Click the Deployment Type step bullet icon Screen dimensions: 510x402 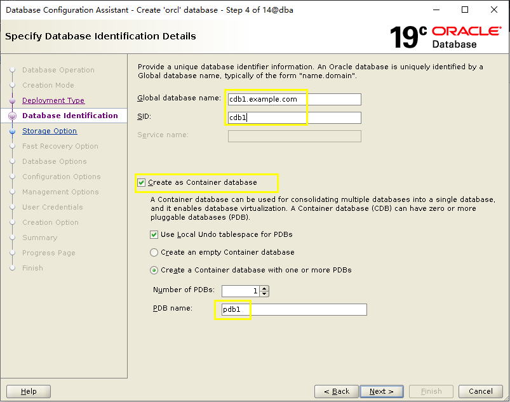(x=12, y=100)
